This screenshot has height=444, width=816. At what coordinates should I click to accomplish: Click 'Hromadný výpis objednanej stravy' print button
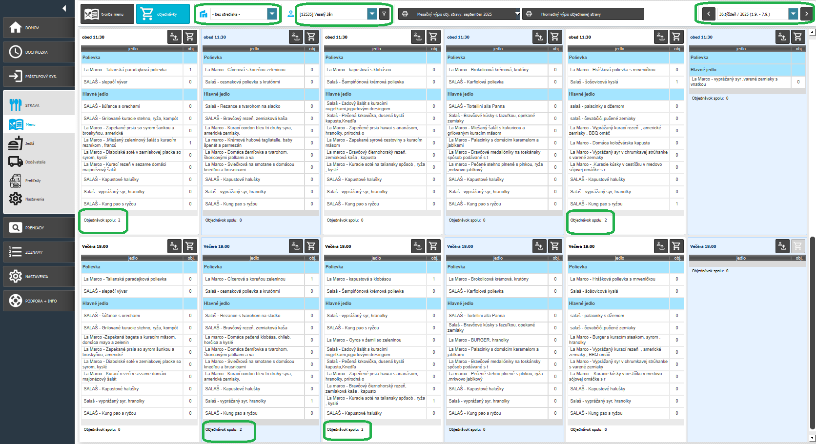(x=583, y=14)
